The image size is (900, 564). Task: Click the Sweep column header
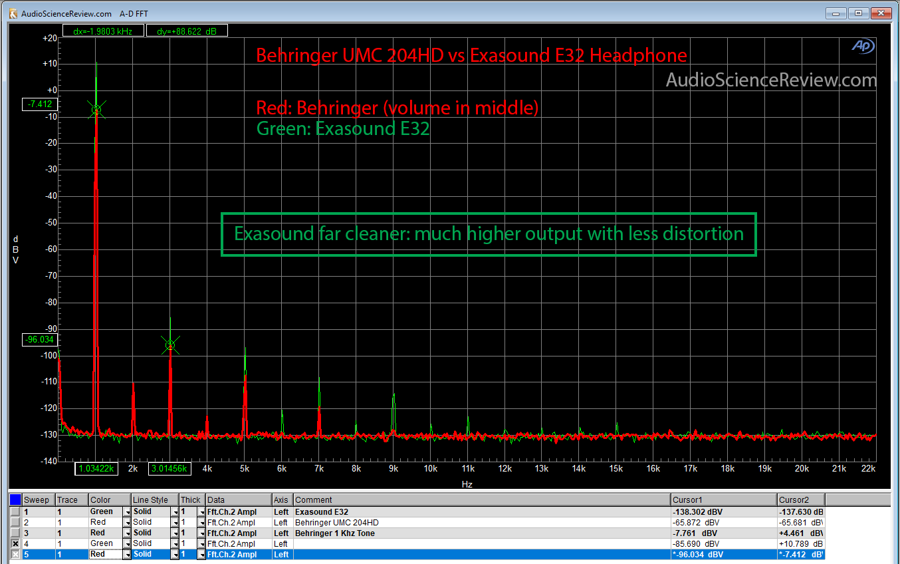[38, 499]
